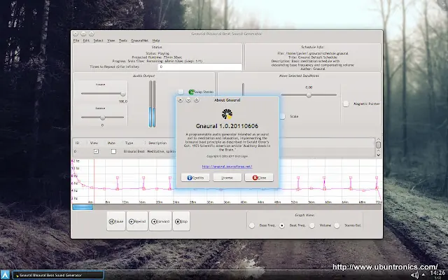
Task: Open Credits in the About Gnaural dialog
Action: tap(195, 177)
